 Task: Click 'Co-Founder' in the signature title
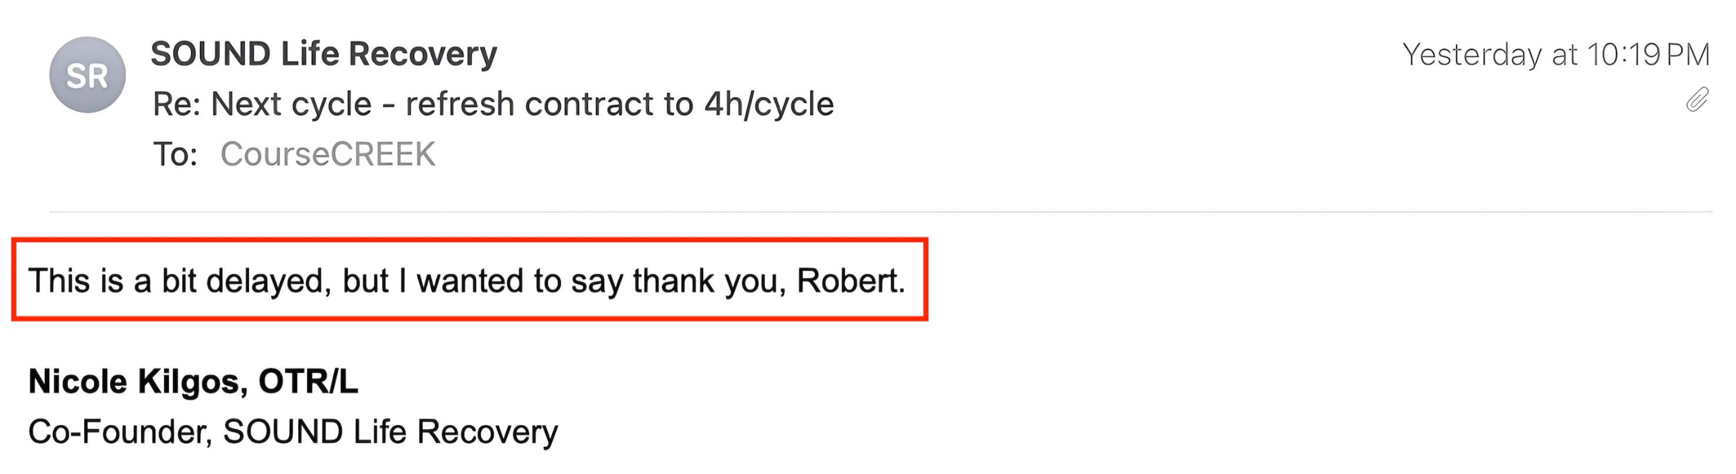(119, 432)
